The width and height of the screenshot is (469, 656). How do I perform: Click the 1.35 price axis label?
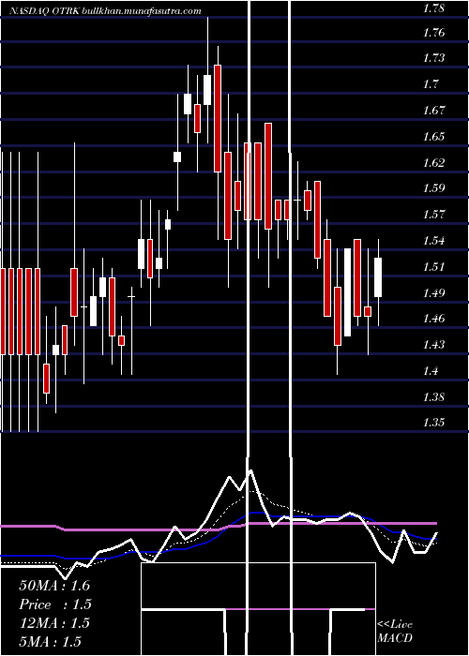coord(433,422)
